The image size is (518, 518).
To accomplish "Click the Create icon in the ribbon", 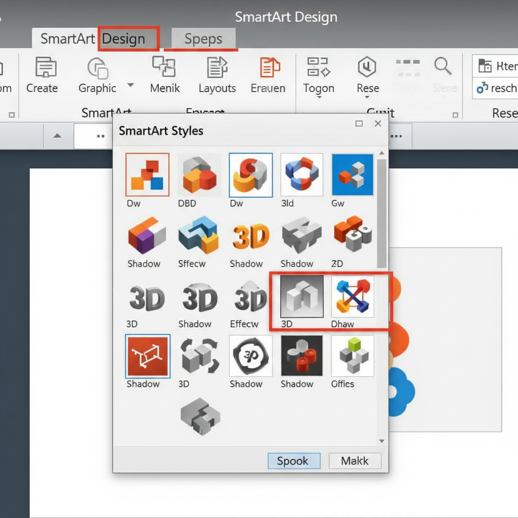I will coord(45,68).
